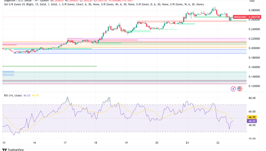
Task: Select the Vol S/R Zones V2 indicator legend
Action: 104,4
